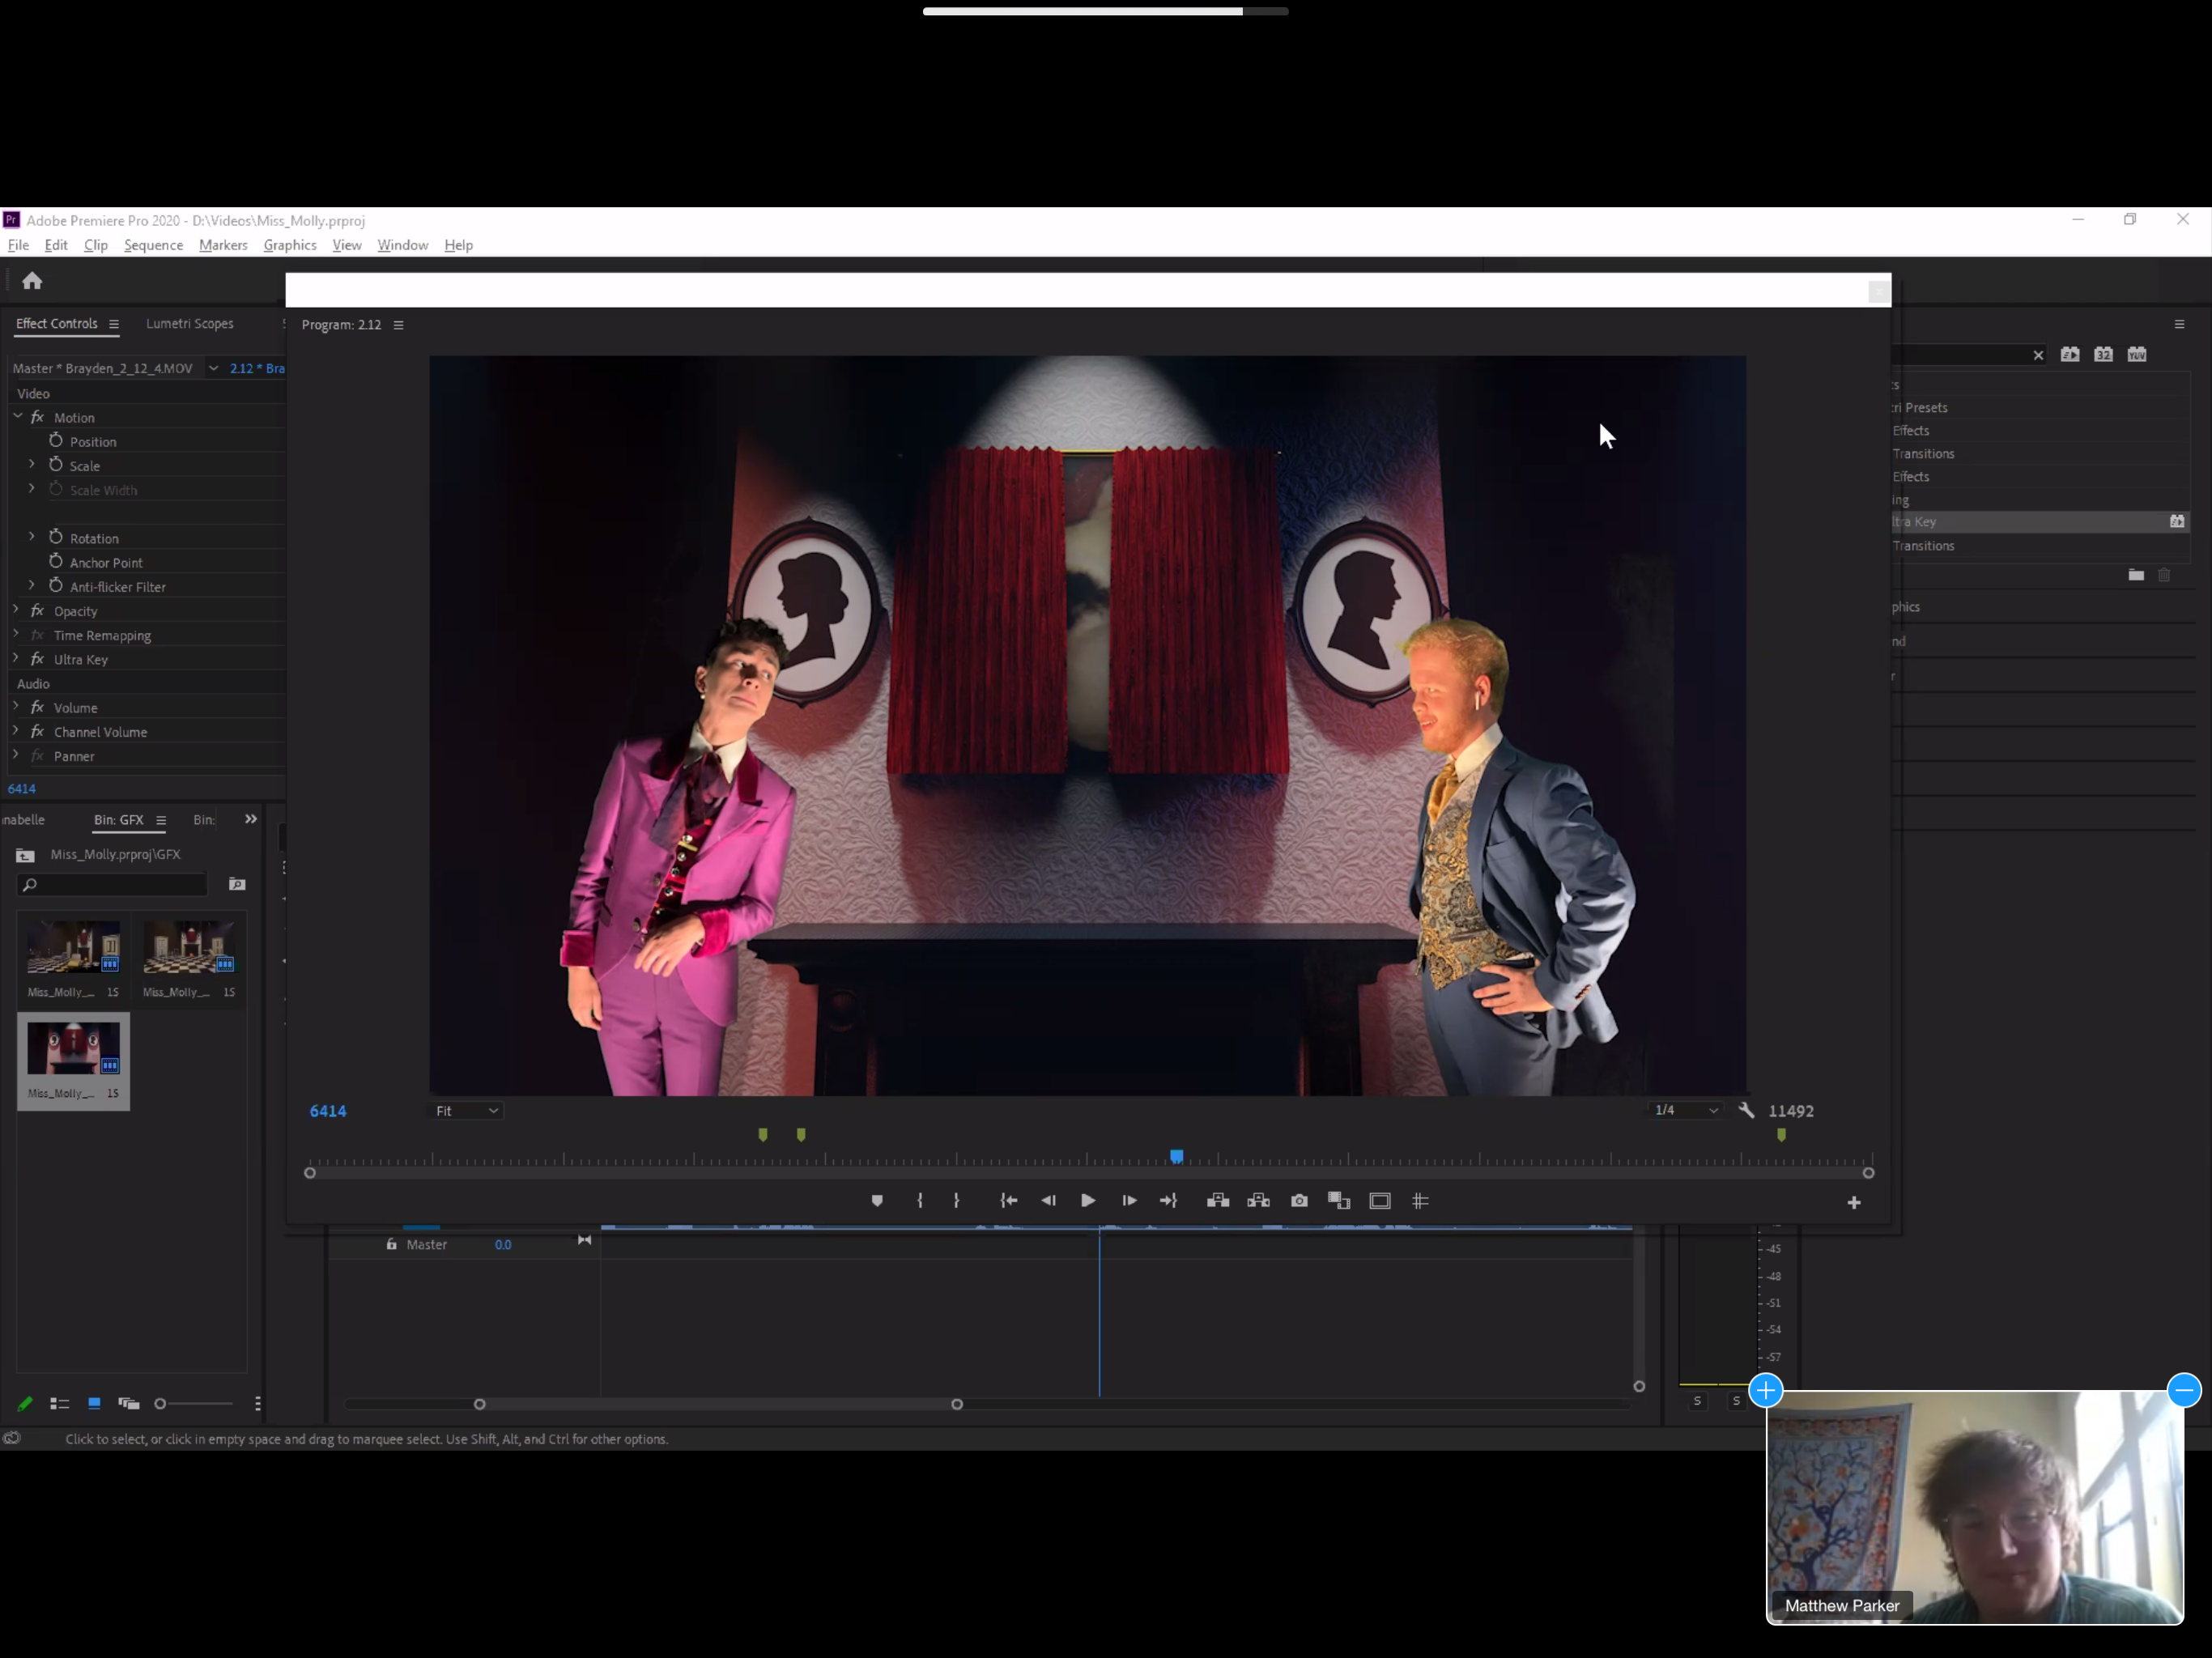2212x1658 pixels.
Task: Select the Bin: GFX tab
Action: coord(119,820)
